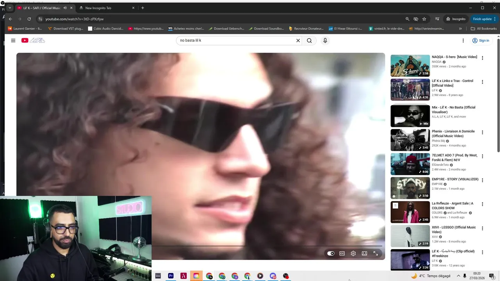Open La Rvfleuze - Argent Sale title
The height and width of the screenshot is (281, 500).
tap(452, 206)
